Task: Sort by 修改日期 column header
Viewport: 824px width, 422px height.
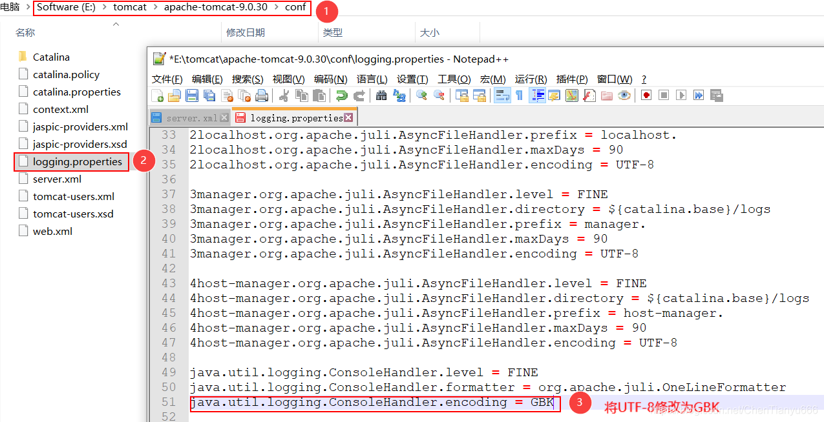Action: point(246,32)
